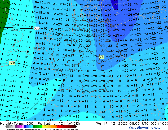Click the cyan swatch in the temperature legend
Image resolution: width=168 pixels, height=130 pixels.
[x=32, y=127]
